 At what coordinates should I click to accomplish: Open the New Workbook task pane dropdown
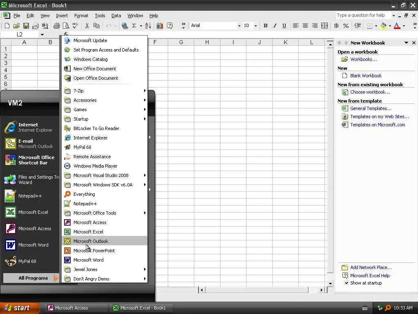(x=406, y=43)
